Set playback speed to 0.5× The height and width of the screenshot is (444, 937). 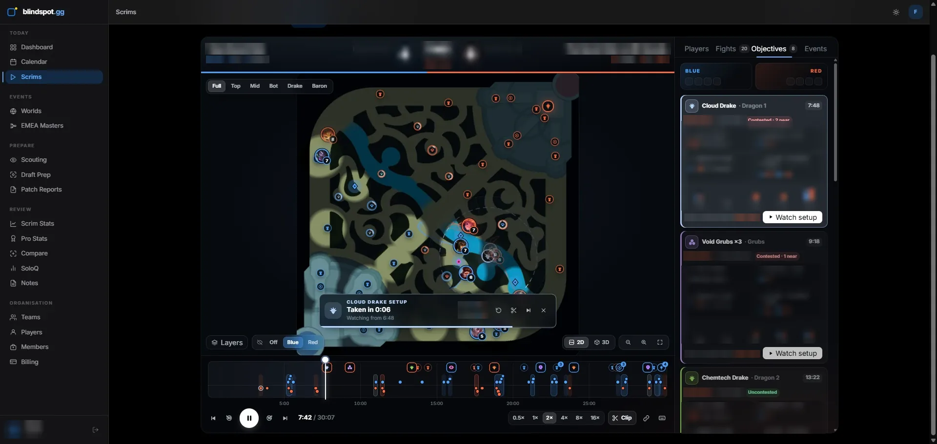pos(518,418)
